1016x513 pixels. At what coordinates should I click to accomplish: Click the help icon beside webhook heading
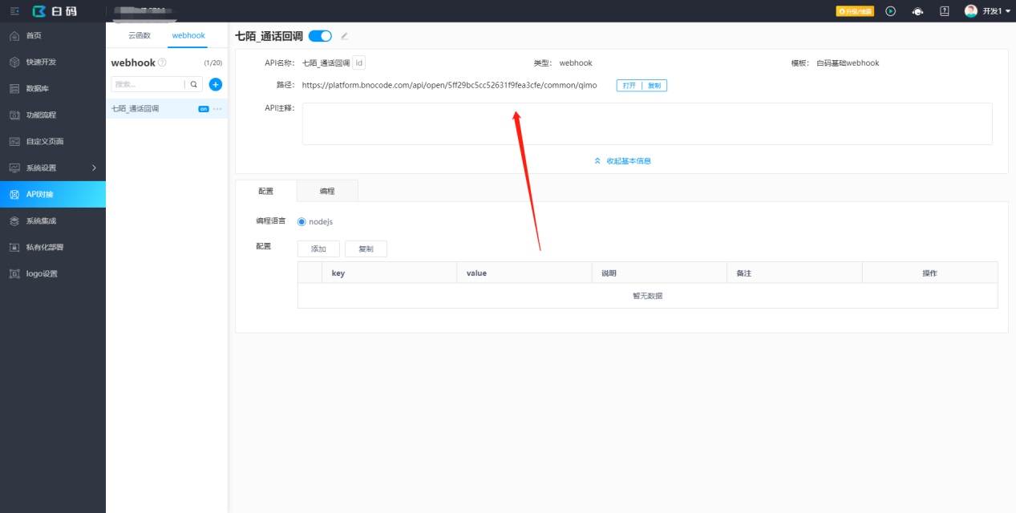click(162, 63)
